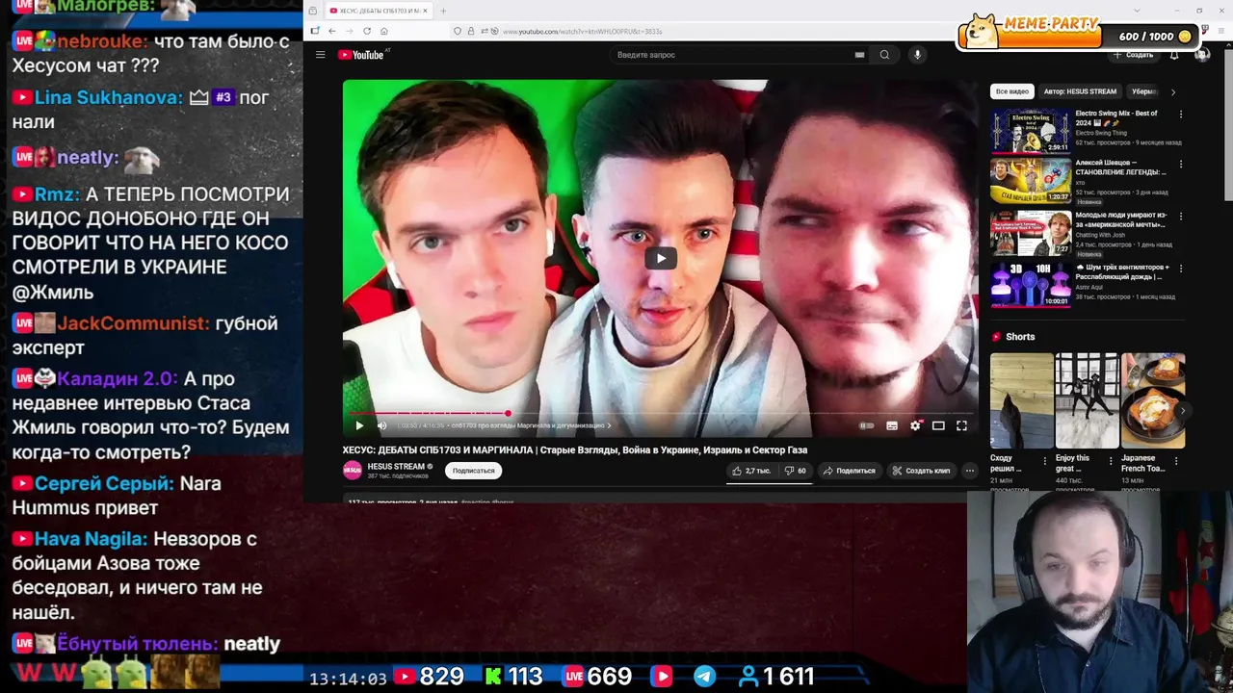Go to the YouTube home logo
The image size is (1233, 693).
(x=361, y=55)
